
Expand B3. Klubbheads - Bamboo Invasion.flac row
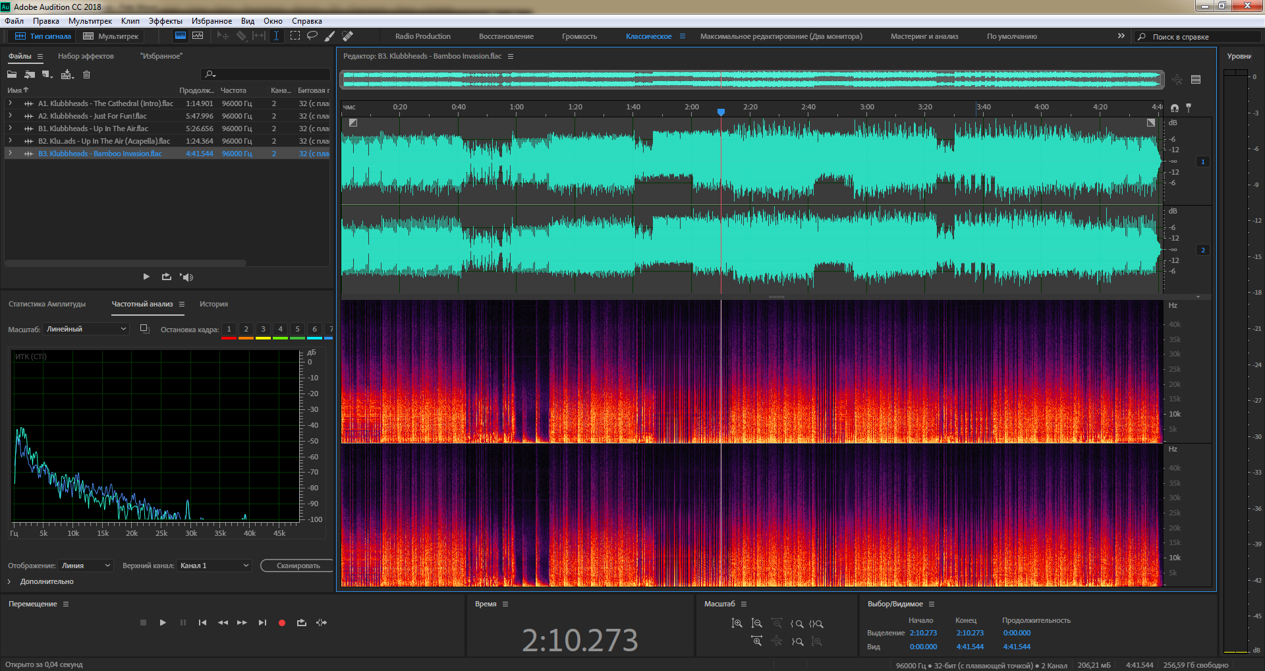click(10, 154)
